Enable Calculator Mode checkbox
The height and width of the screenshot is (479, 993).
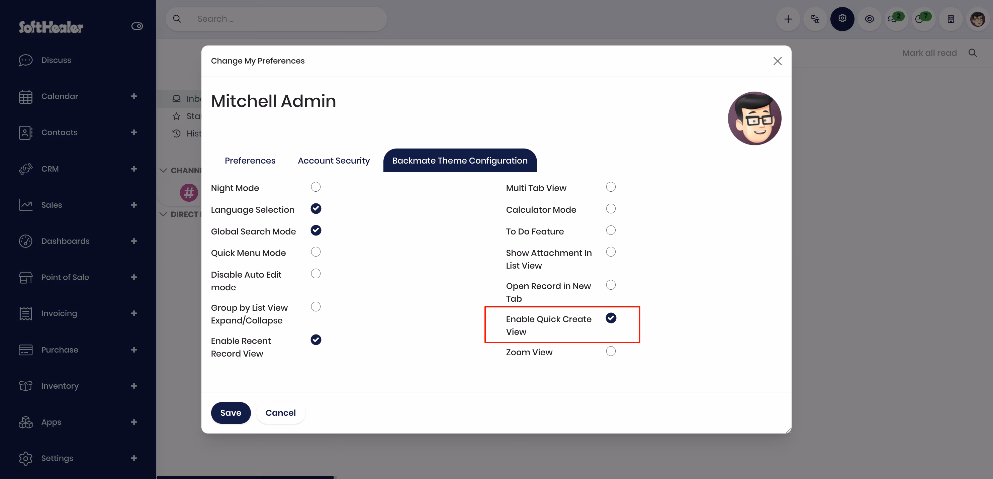coord(611,208)
